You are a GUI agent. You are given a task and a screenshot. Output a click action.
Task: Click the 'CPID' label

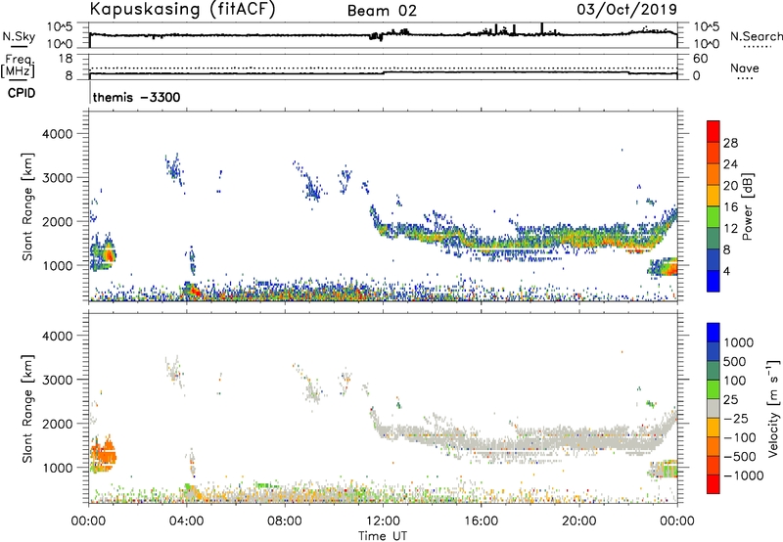(x=22, y=93)
